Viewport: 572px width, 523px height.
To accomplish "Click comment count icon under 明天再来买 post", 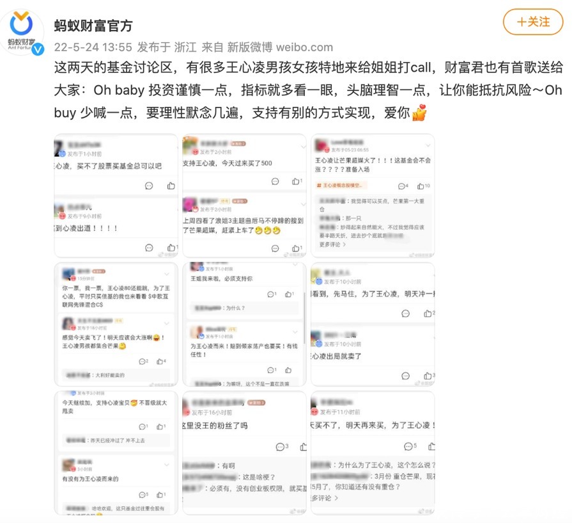I will click(408, 446).
